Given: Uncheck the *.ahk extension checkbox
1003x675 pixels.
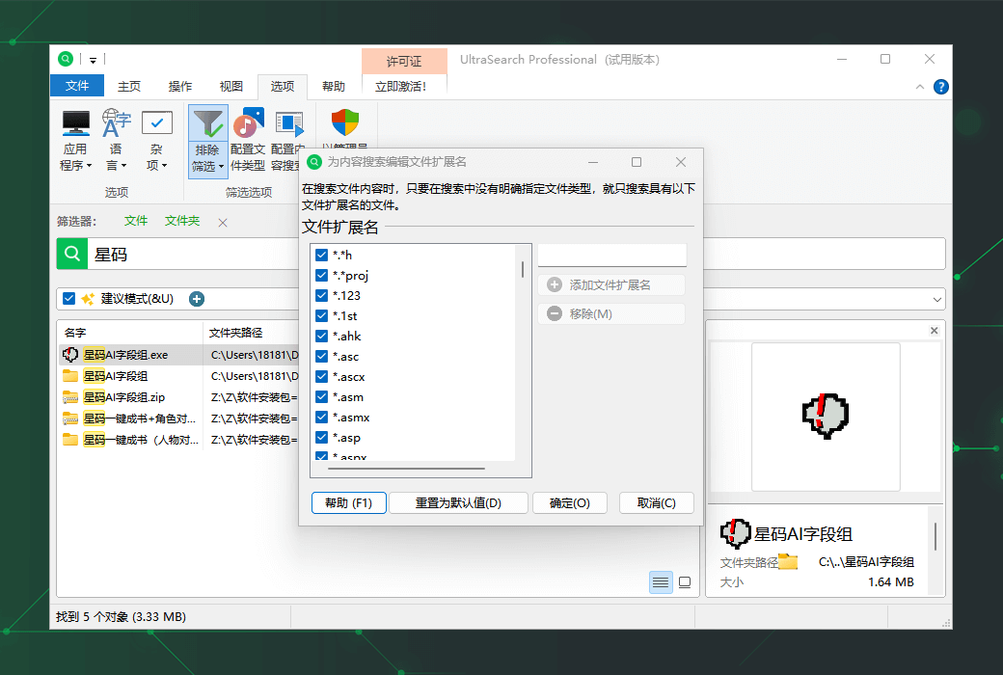Looking at the screenshot, I should tap(322, 336).
